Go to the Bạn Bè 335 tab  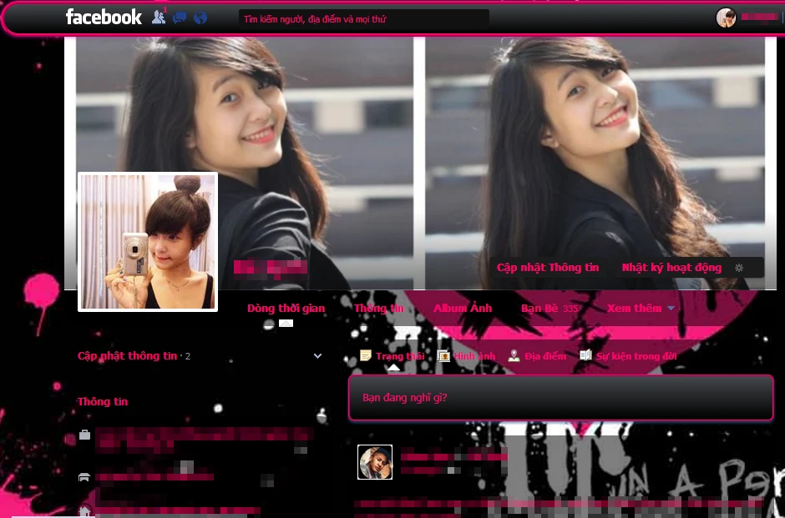(549, 309)
